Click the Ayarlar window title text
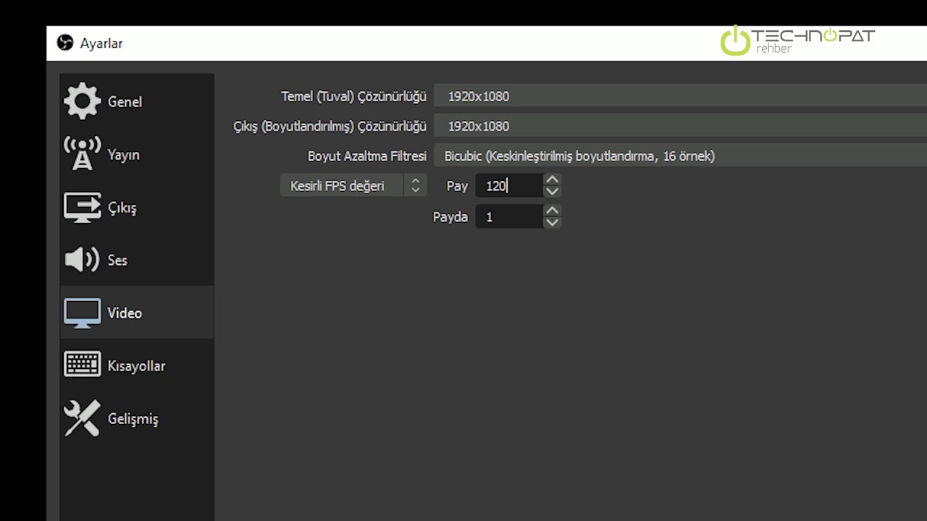 pos(101,43)
